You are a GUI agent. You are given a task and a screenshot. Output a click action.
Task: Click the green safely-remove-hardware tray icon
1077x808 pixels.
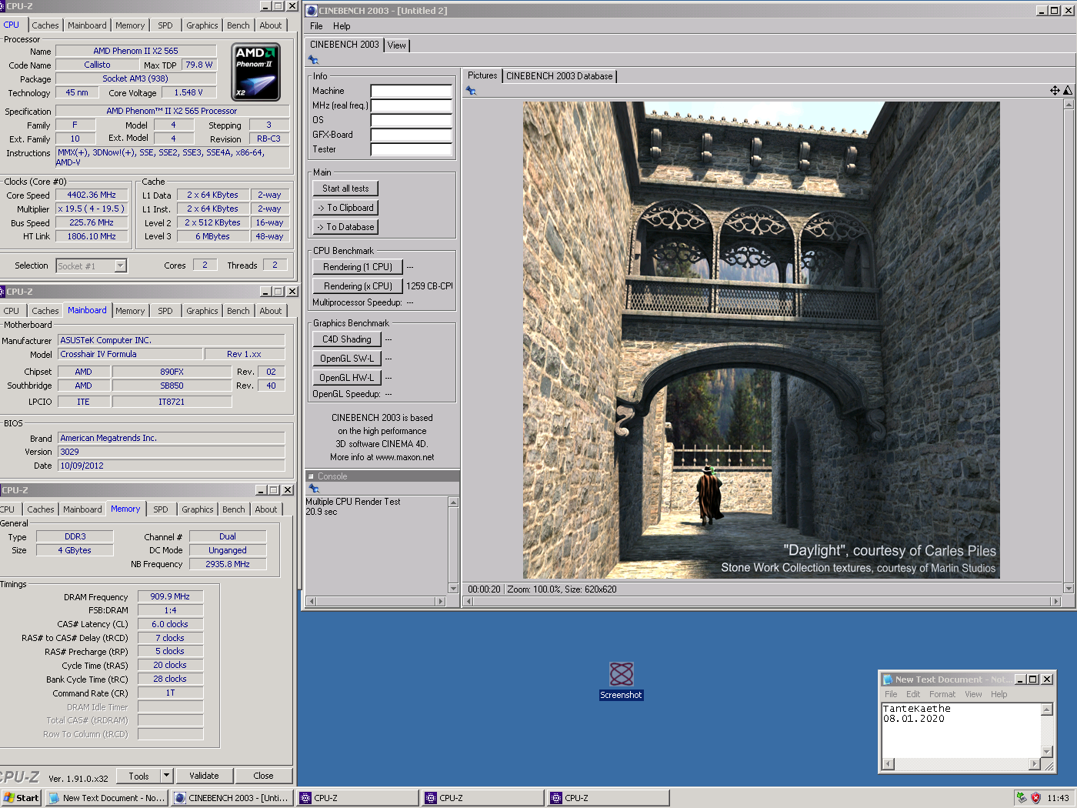tap(1021, 798)
